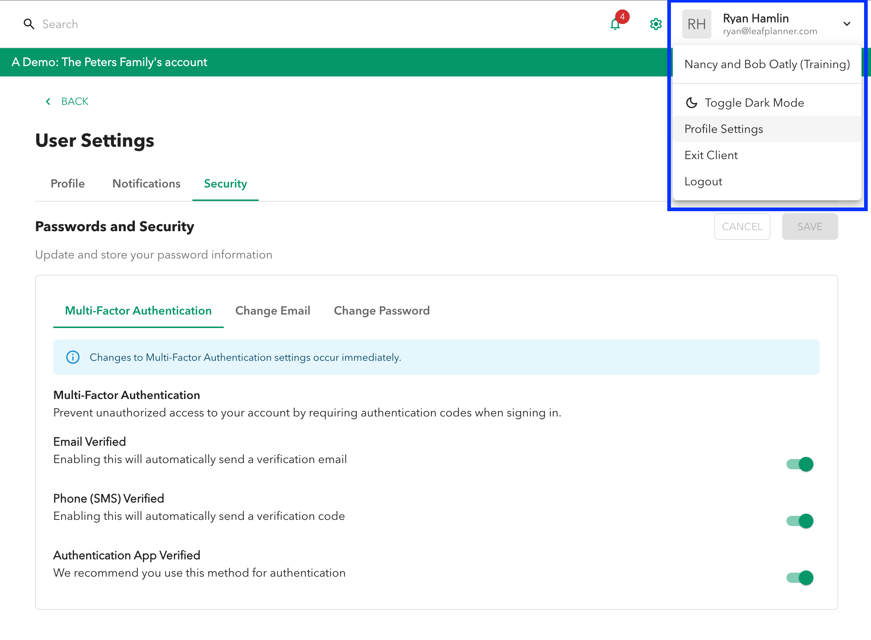Screen dimensions: 871x640
Task: Open the Change Email tab
Action: pyautogui.click(x=273, y=311)
